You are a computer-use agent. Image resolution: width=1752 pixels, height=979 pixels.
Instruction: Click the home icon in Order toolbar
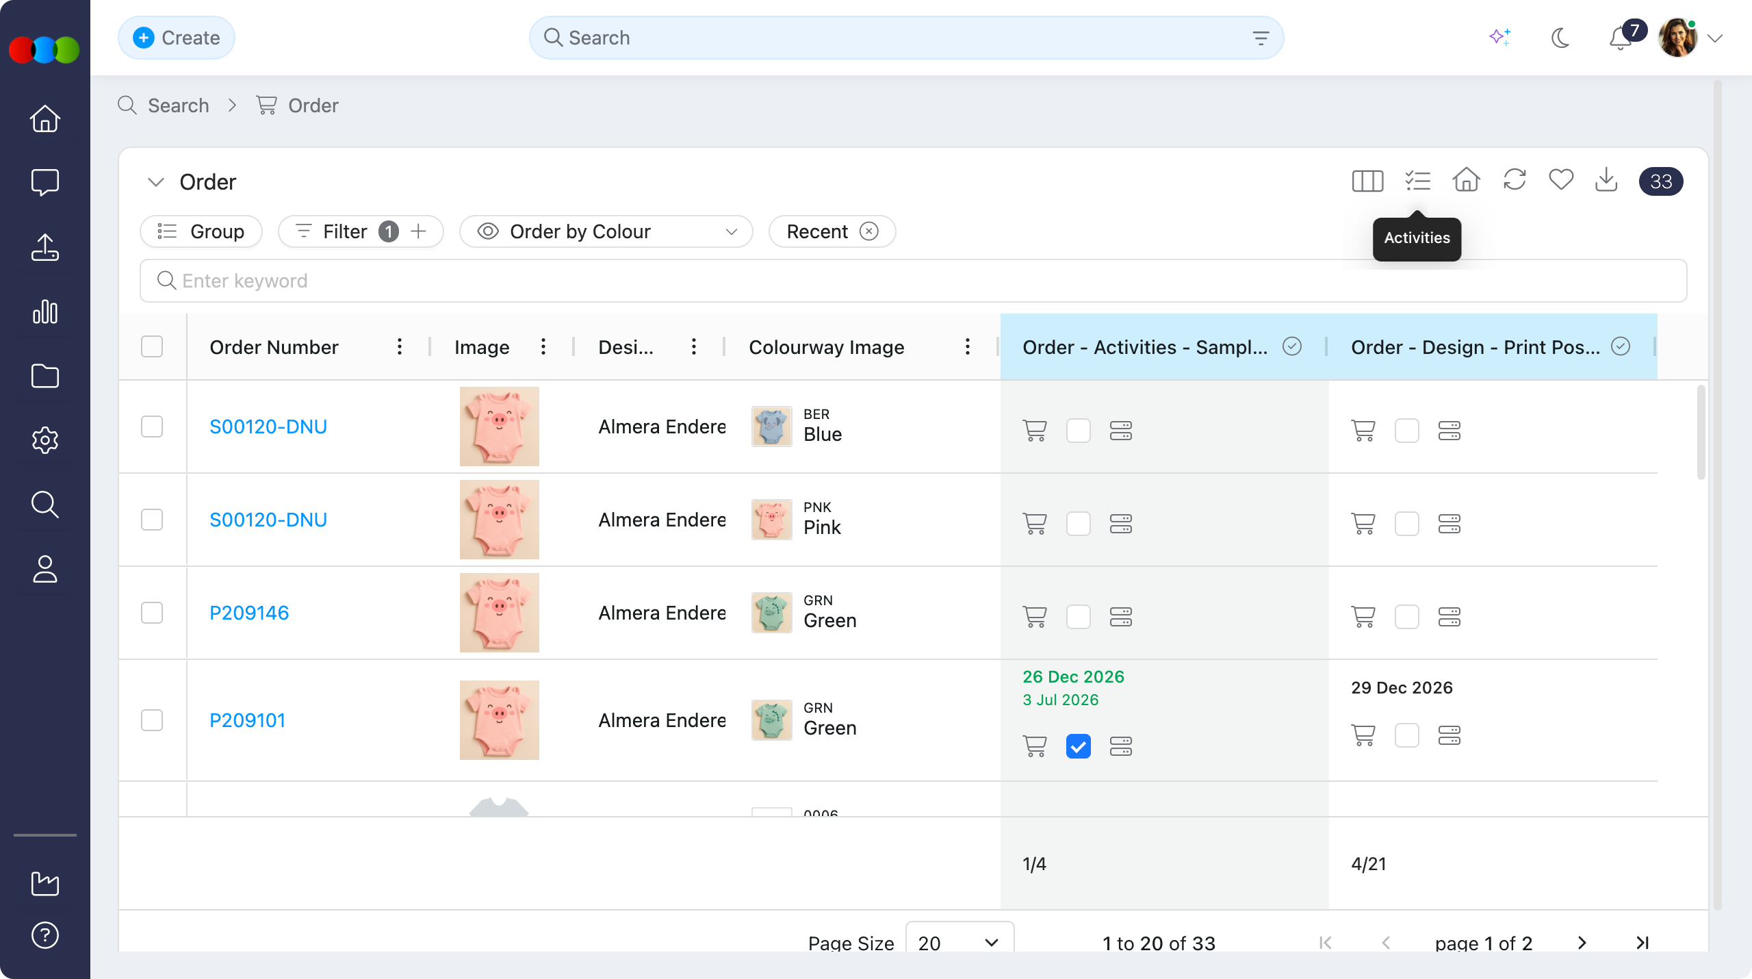point(1466,180)
